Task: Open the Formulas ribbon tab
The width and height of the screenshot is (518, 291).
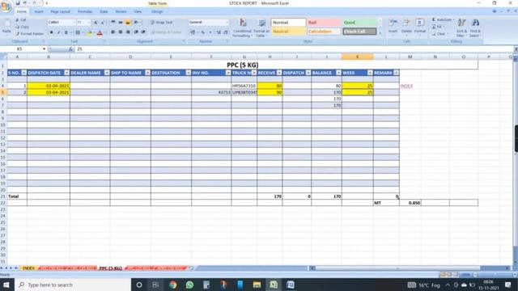Action: (x=85, y=11)
